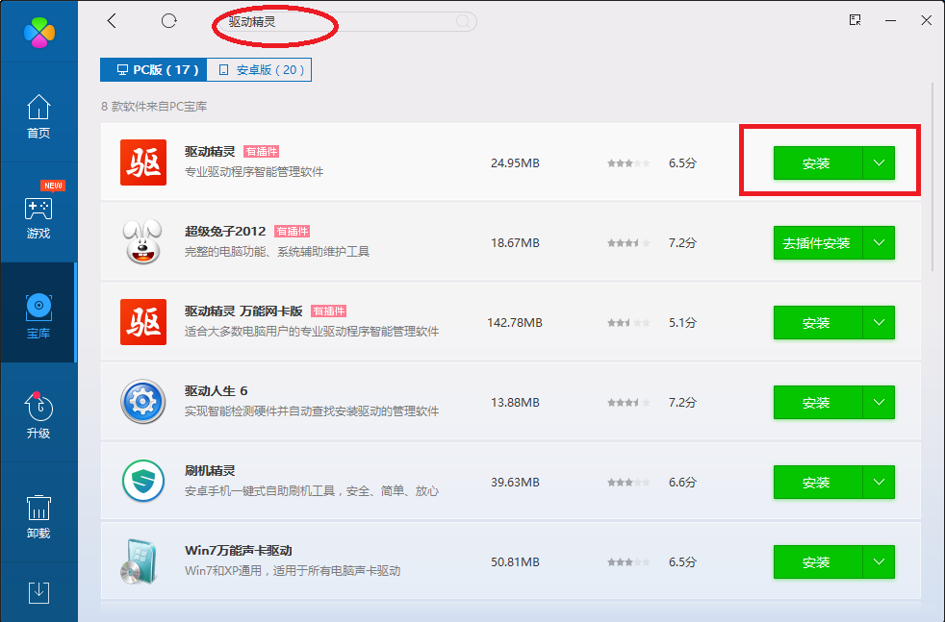Click the red 驱动精灵 app icon
This screenshot has height=622, width=945.
pos(143,162)
